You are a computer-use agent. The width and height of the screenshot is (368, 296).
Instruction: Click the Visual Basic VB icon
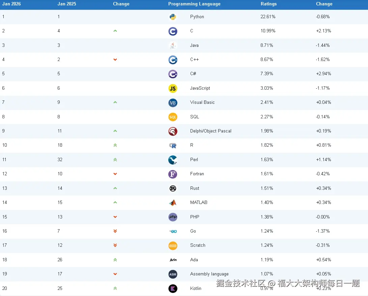coord(173,103)
